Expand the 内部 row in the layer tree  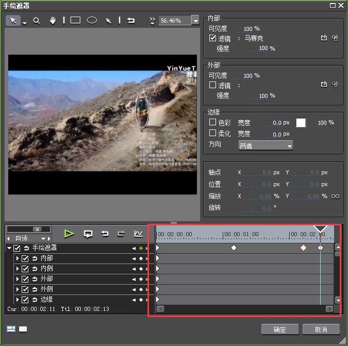(17, 258)
